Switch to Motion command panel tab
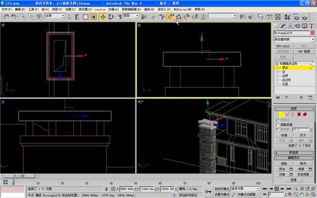This screenshot has height=198, width=317. (x=297, y=26)
